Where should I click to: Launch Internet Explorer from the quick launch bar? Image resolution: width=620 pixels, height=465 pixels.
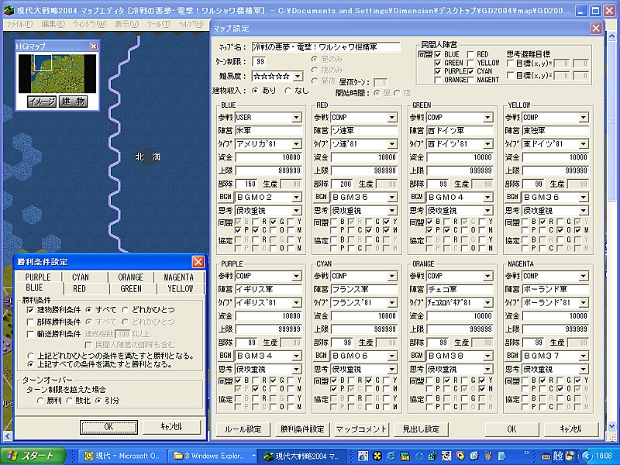[391, 456]
